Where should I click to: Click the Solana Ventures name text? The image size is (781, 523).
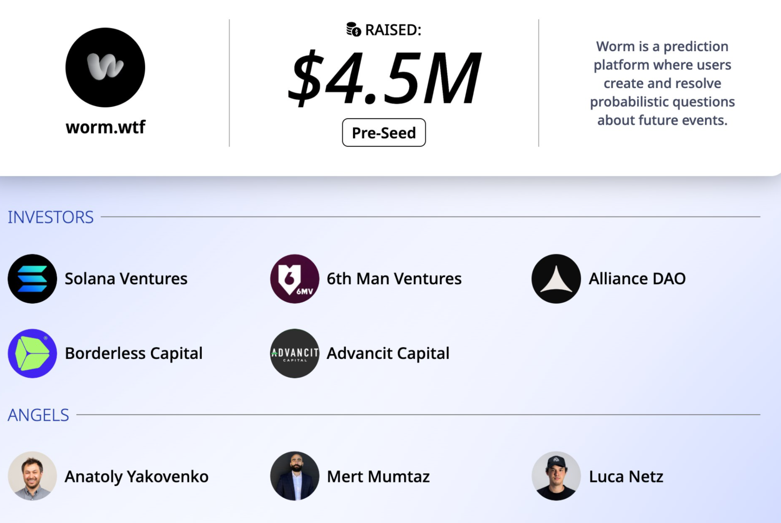126,279
